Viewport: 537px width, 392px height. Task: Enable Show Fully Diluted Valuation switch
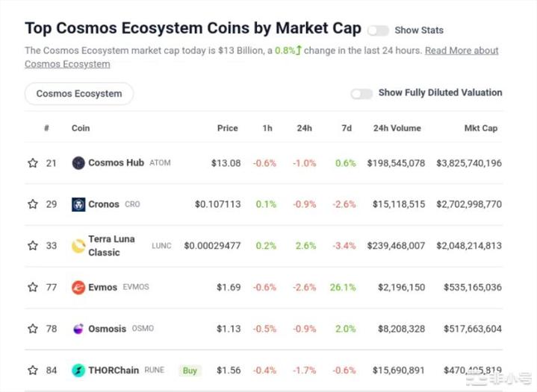point(361,93)
